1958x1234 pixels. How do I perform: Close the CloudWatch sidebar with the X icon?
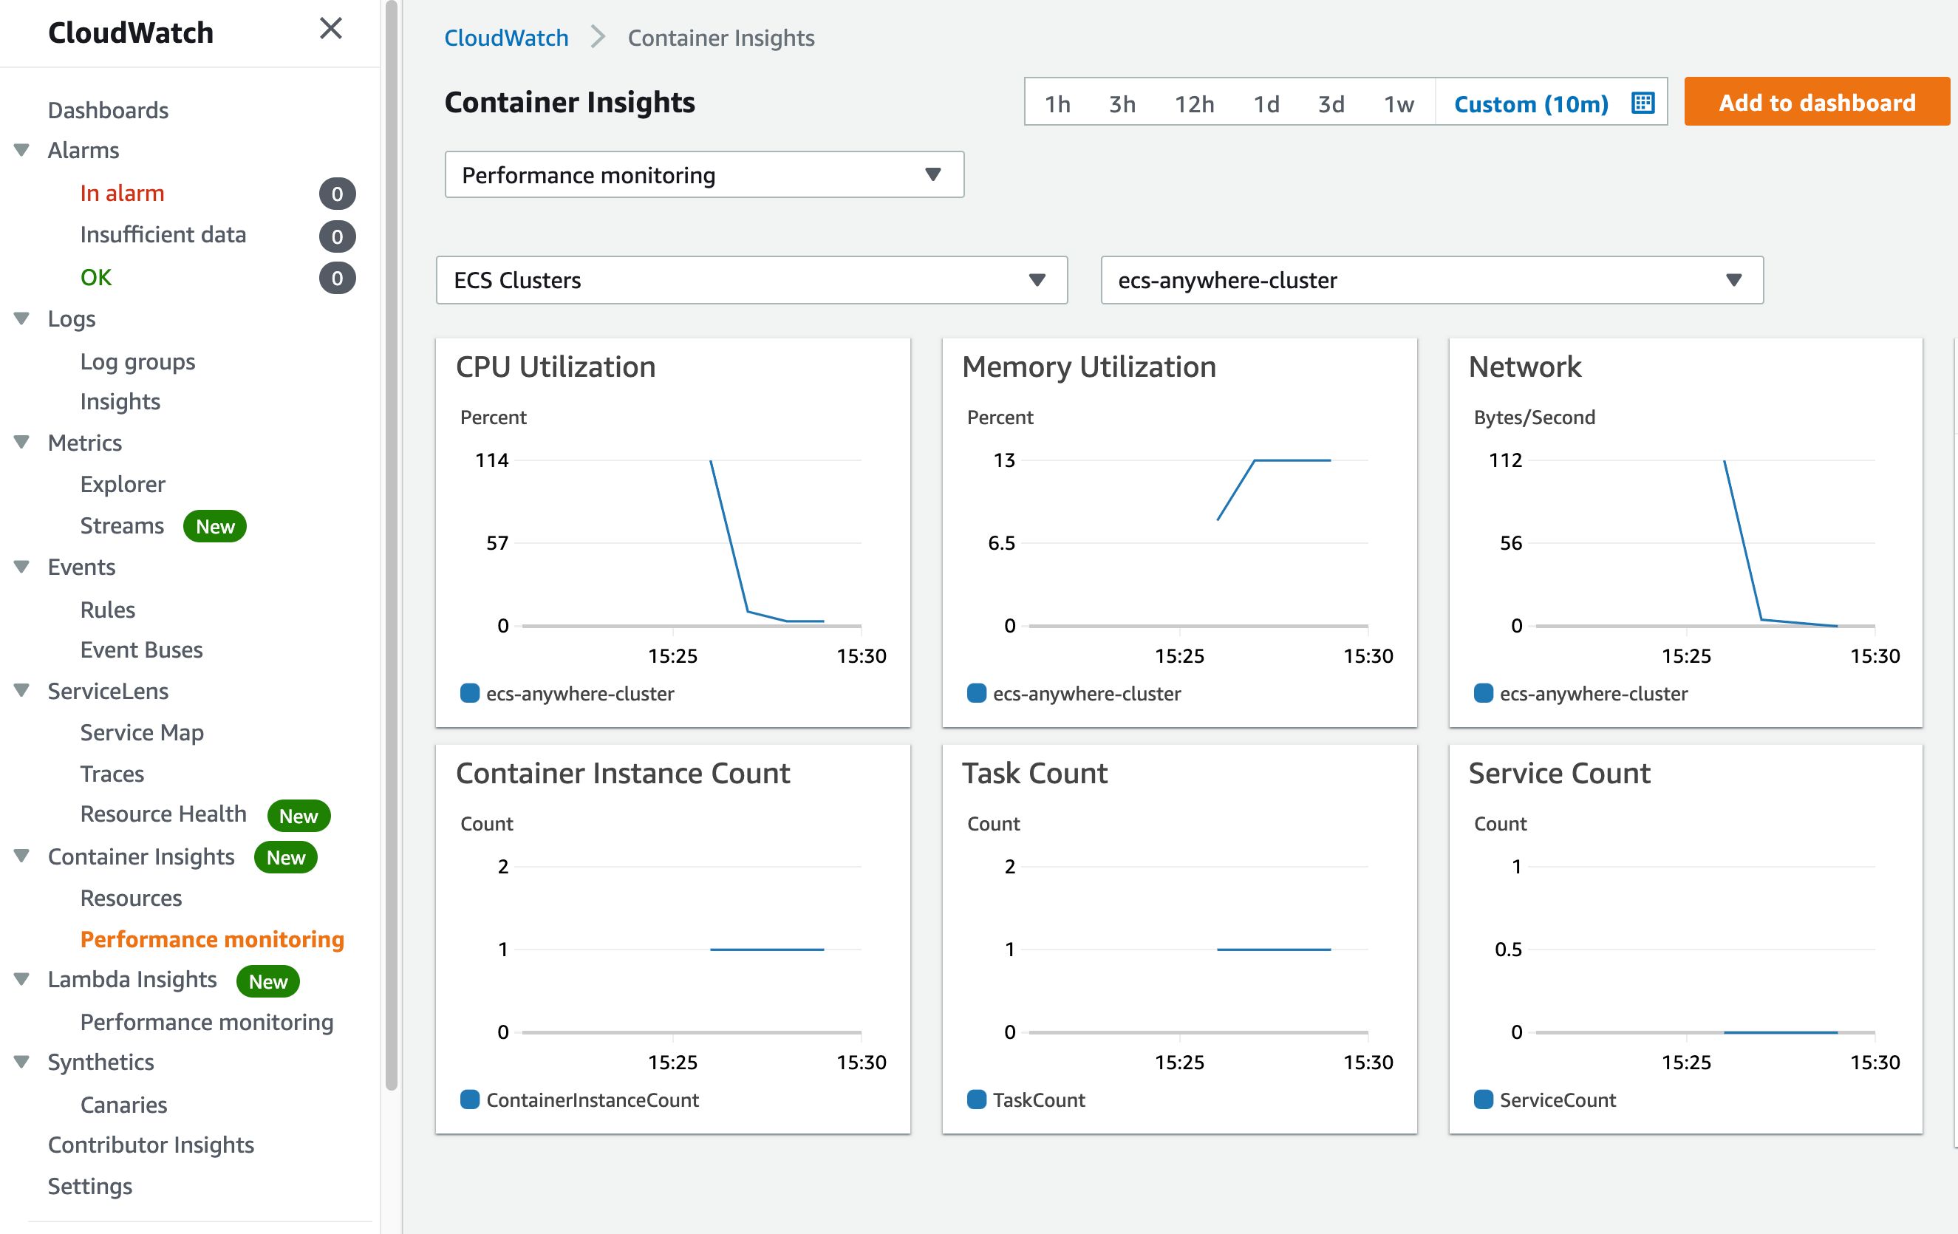click(x=330, y=29)
